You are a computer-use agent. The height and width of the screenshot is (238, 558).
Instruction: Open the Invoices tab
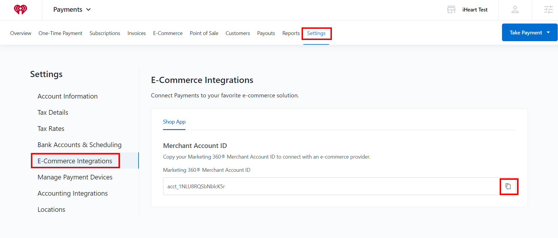click(137, 33)
